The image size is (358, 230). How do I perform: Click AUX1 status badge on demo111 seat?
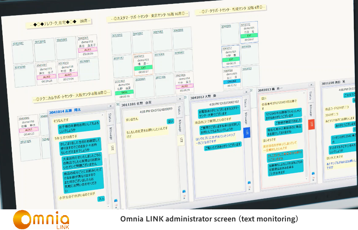coord(68,74)
